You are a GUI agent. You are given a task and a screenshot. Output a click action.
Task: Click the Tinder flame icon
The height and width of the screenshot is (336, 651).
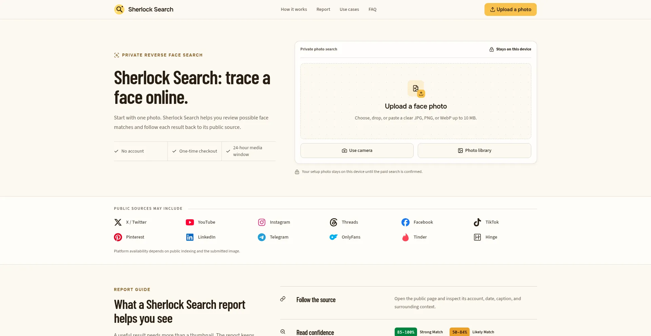pos(406,237)
